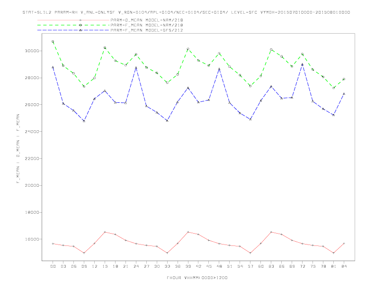
Task: Click the x-axis tick label 57
Action: pyautogui.click(x=250, y=266)
